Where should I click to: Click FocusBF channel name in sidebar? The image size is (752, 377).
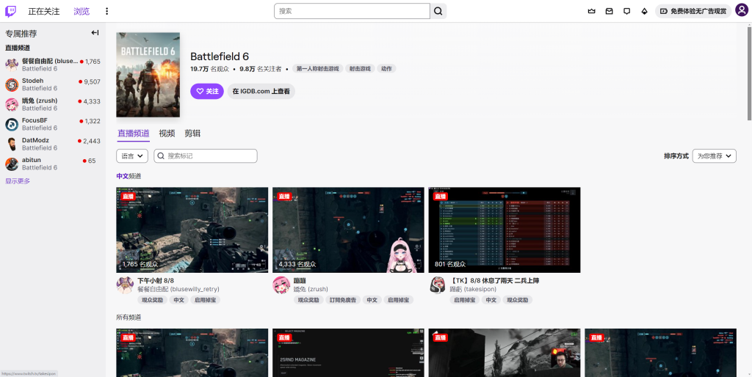tap(35, 120)
